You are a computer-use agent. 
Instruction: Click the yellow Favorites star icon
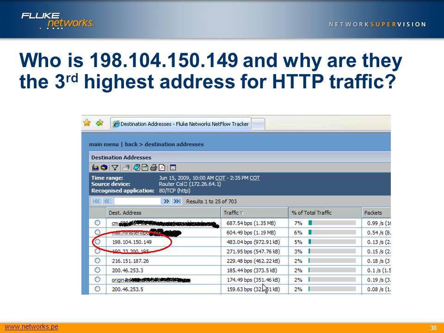pos(87,123)
